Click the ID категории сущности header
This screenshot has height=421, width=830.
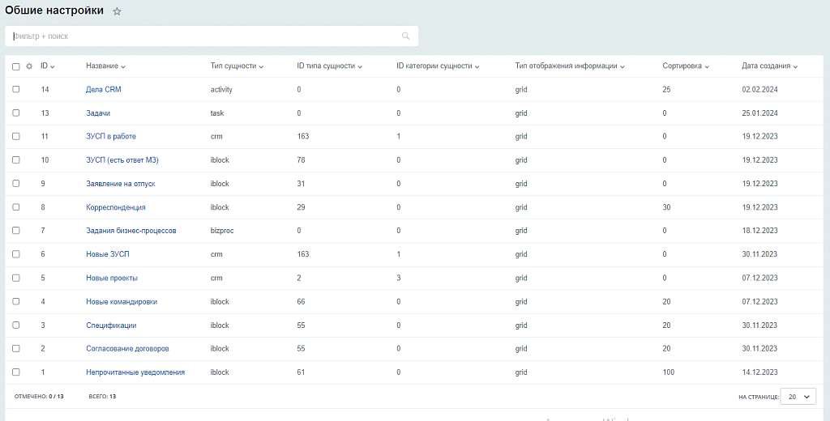coord(437,66)
